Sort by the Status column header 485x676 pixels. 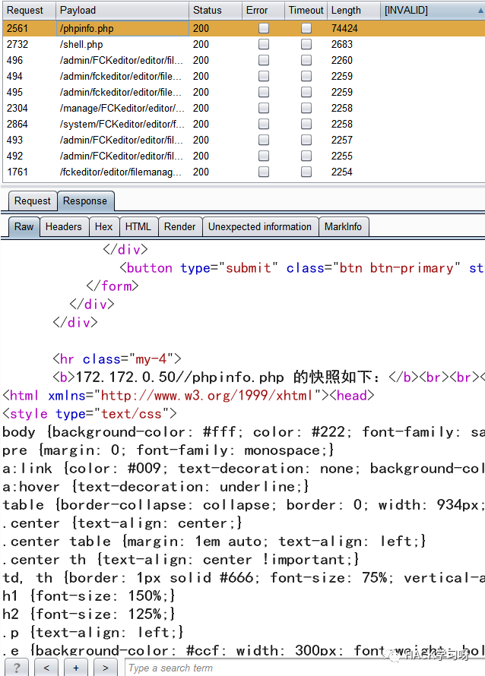215,11
